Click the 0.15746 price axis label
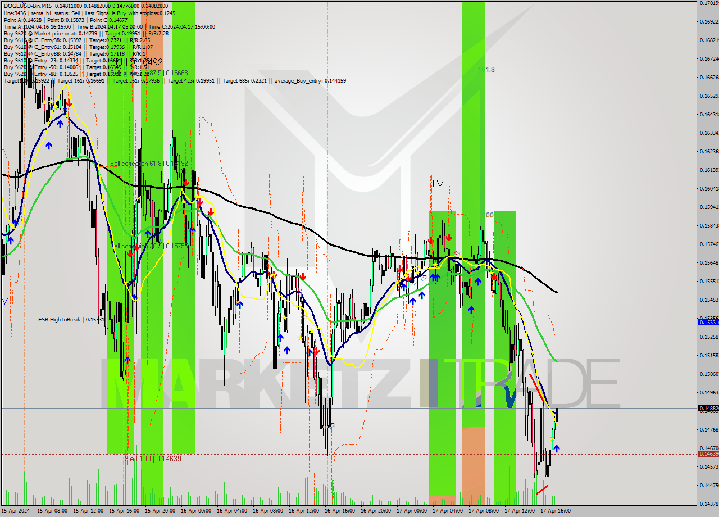Screen dimensions: 719x517 tap(709, 244)
